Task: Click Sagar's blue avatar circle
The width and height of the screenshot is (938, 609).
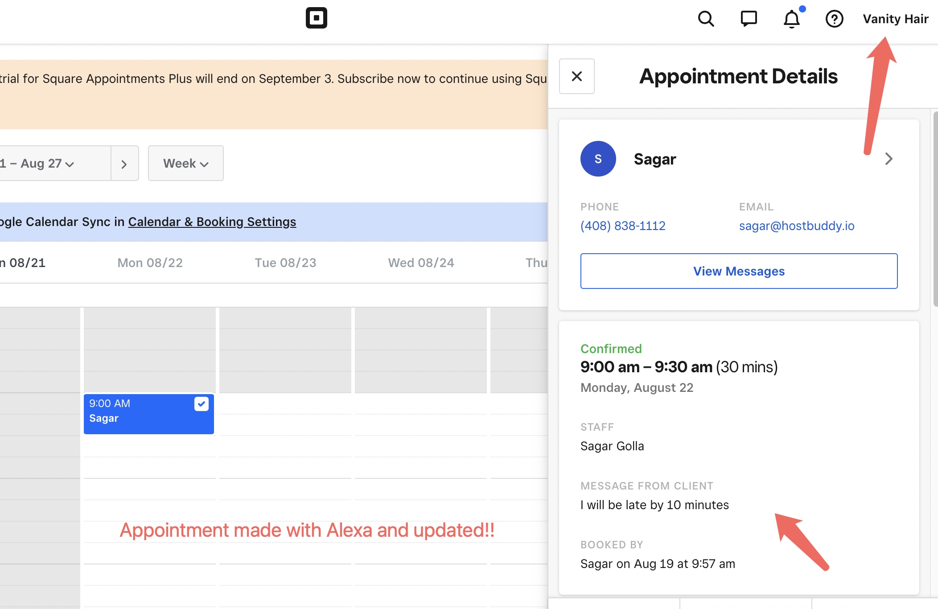Action: click(x=598, y=159)
